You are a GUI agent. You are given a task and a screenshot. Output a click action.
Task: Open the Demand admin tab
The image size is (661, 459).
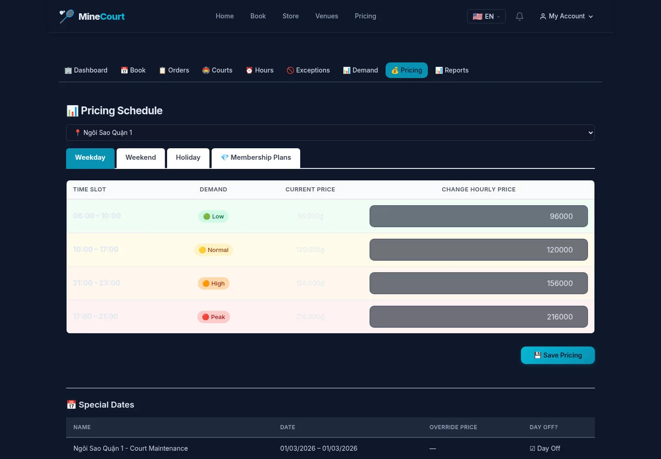click(x=360, y=70)
